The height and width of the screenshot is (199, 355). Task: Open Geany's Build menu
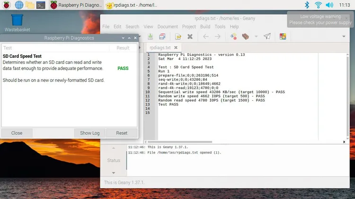coord(205,26)
